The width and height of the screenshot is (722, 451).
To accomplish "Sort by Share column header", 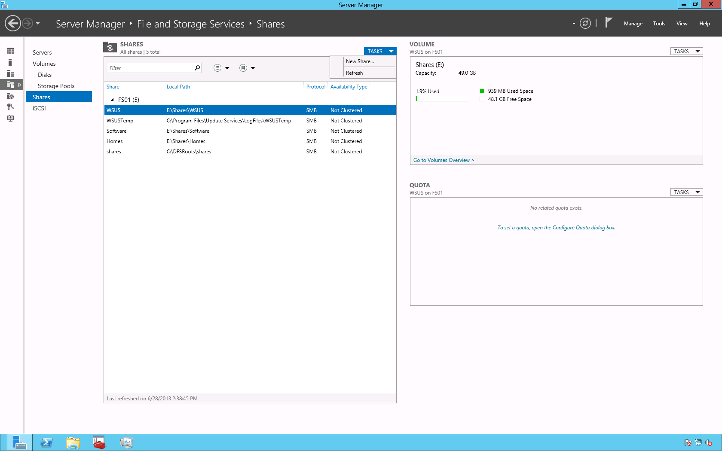I will (x=113, y=87).
